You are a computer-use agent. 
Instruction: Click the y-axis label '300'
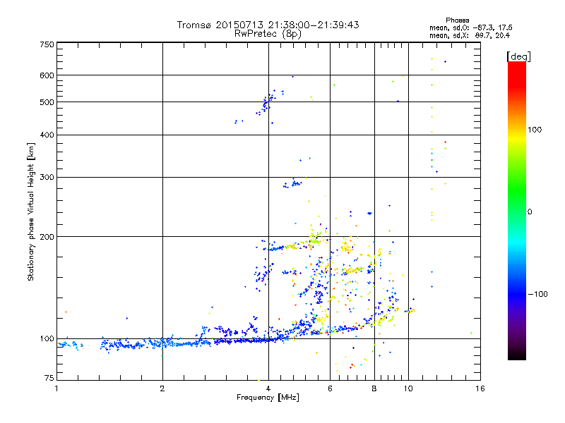[47, 178]
